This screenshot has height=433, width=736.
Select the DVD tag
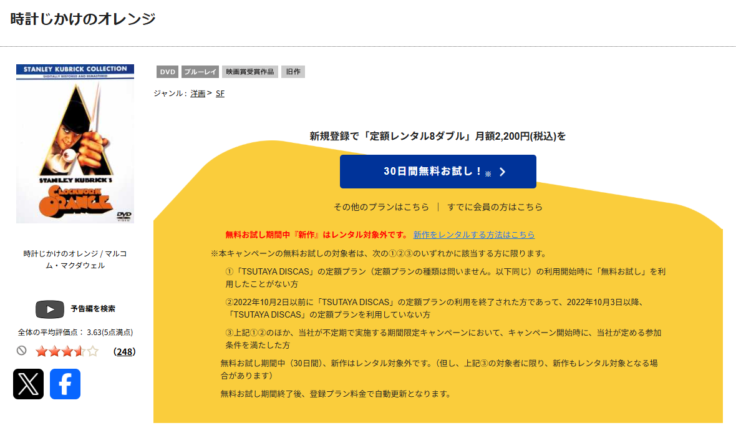pyautogui.click(x=167, y=72)
